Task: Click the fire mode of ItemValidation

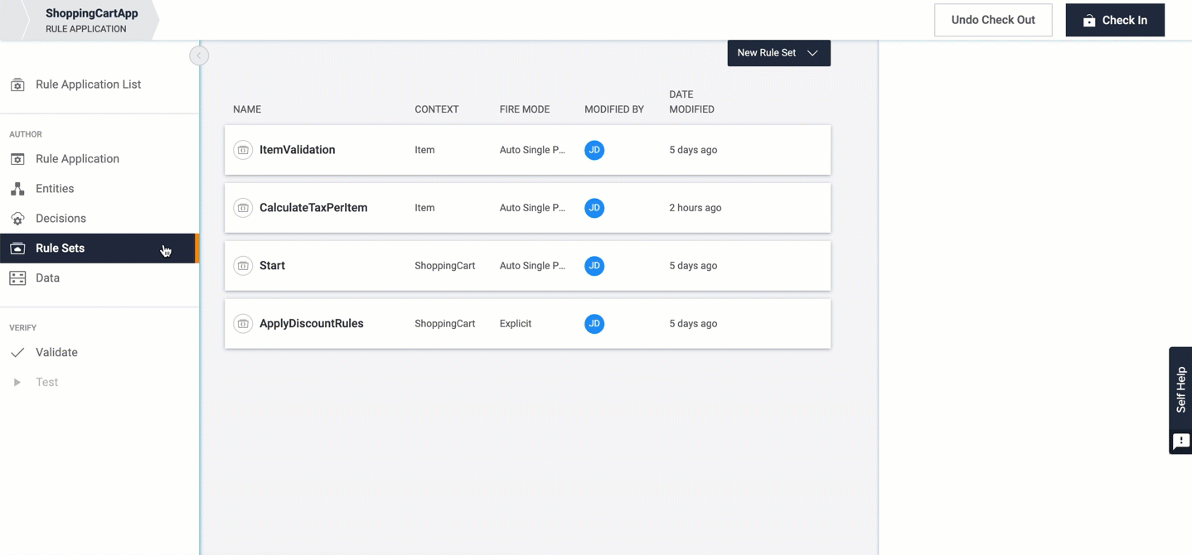Action: tap(532, 150)
